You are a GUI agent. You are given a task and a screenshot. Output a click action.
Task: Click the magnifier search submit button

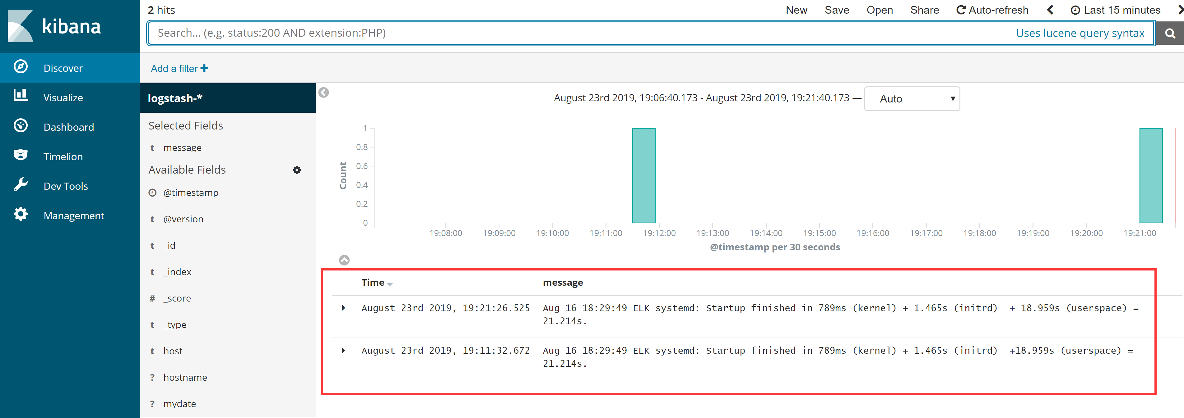tap(1170, 34)
